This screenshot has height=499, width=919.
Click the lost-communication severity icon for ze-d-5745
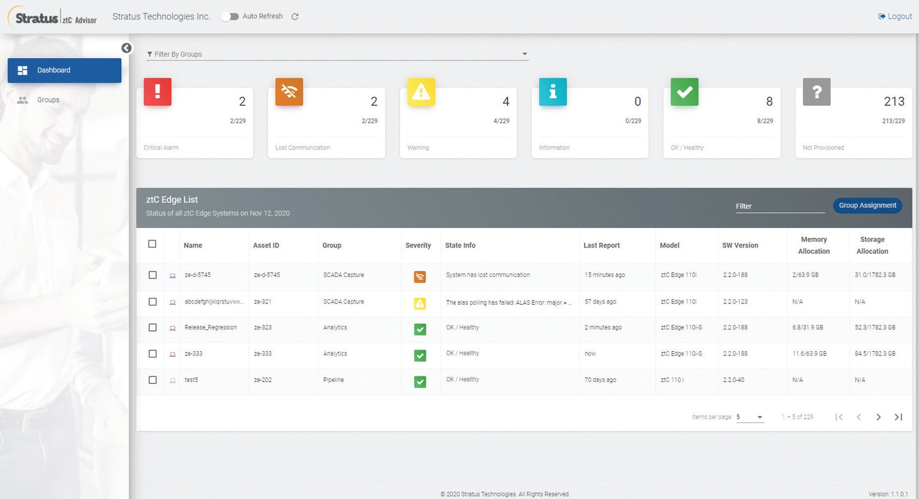click(420, 277)
